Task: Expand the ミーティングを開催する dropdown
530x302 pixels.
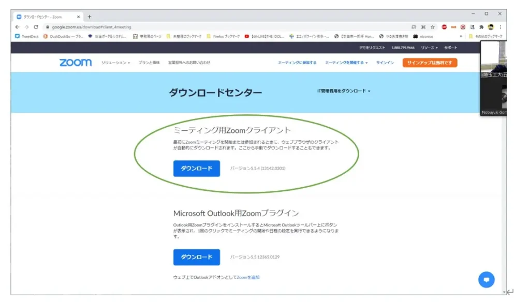Action: 346,63
